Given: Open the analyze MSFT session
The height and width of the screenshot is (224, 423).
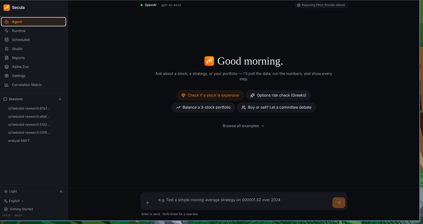Looking at the screenshot, I should pyautogui.click(x=19, y=141).
